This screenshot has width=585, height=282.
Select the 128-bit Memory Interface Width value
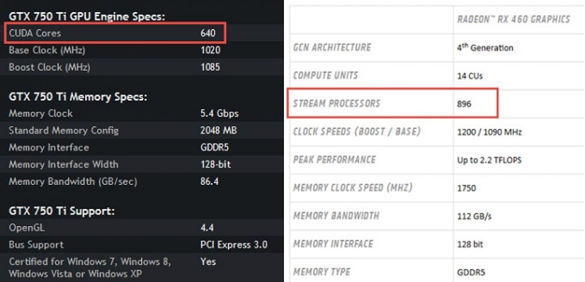point(217,164)
